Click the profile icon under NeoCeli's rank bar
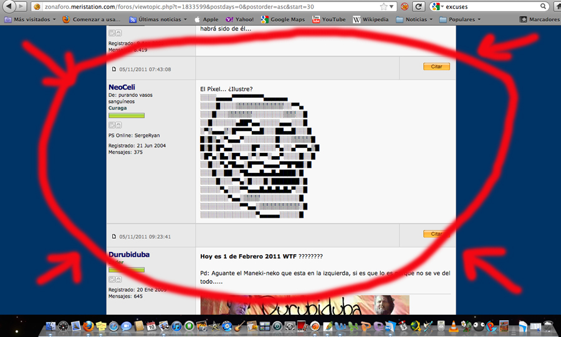561x337 pixels. tap(112, 126)
